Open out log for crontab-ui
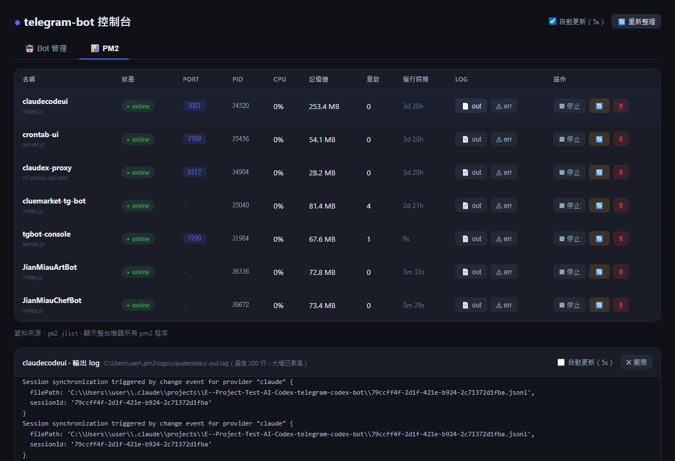The height and width of the screenshot is (461, 675). [x=471, y=139]
